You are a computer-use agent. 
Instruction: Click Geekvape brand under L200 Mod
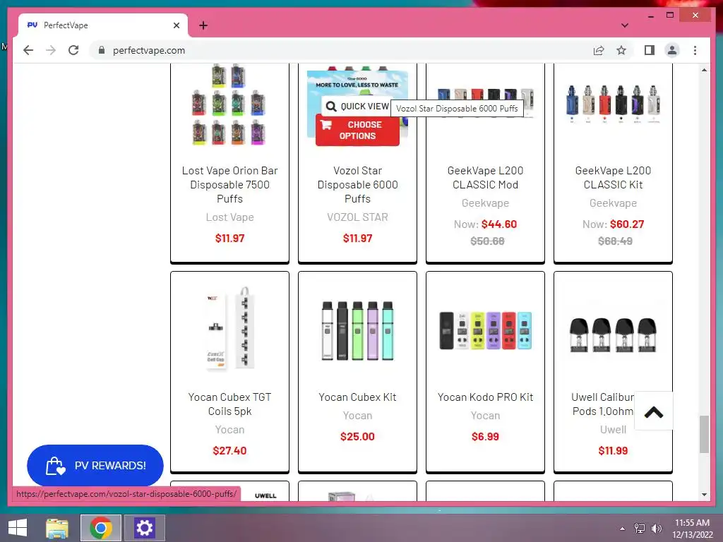point(485,203)
